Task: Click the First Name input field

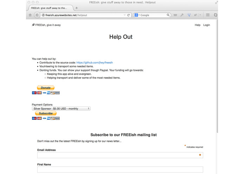Action: (x=120, y=169)
